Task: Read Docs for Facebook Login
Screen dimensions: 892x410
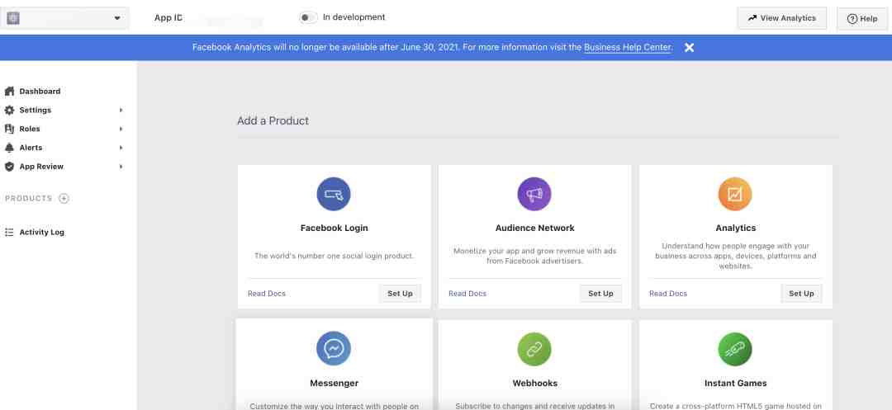Action: (267, 294)
